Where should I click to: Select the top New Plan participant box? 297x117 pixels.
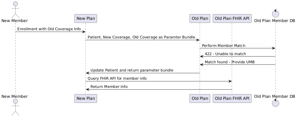[x=86, y=19]
